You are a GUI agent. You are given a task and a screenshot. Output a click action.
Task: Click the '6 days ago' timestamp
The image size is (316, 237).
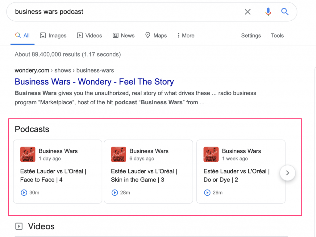coord(142,159)
